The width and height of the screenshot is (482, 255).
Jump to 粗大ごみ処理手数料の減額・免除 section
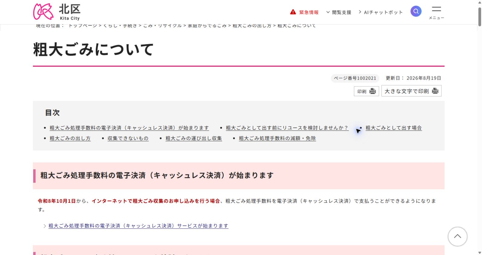[277, 138]
